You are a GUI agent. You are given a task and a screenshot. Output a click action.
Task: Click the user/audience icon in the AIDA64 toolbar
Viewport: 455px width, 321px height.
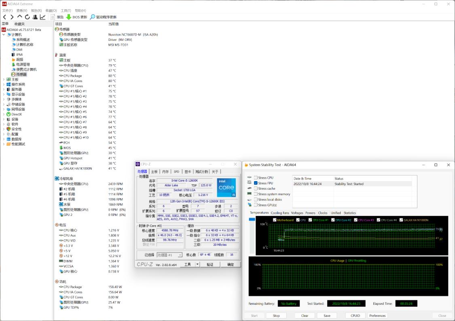coord(34,17)
